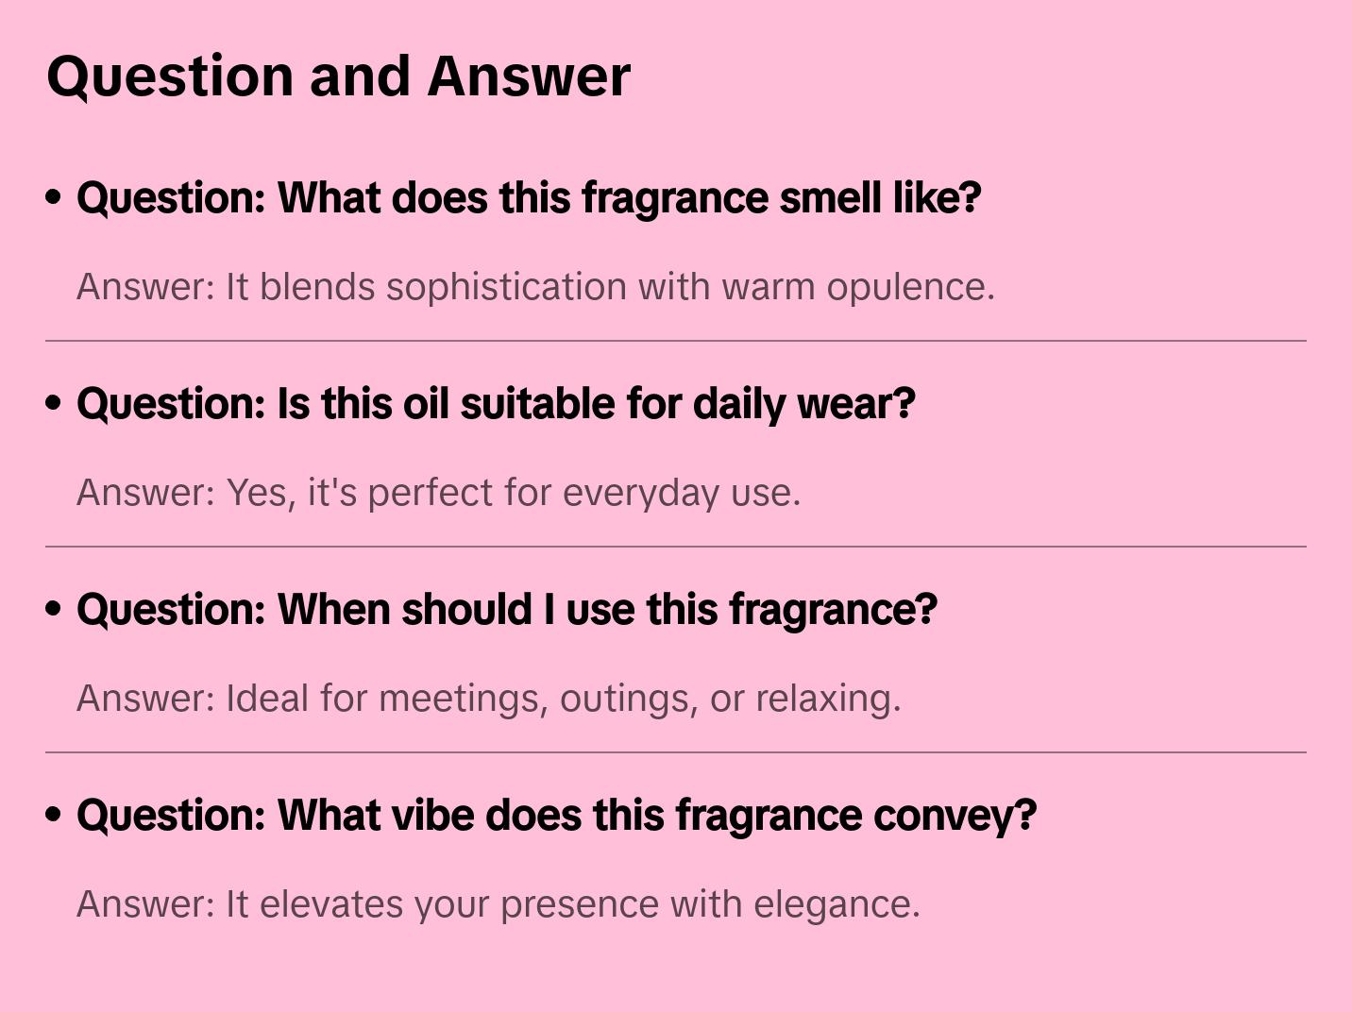Select the question about the vibe this fragrance conveys
Viewport: 1352px width, 1012px height.
click(556, 816)
